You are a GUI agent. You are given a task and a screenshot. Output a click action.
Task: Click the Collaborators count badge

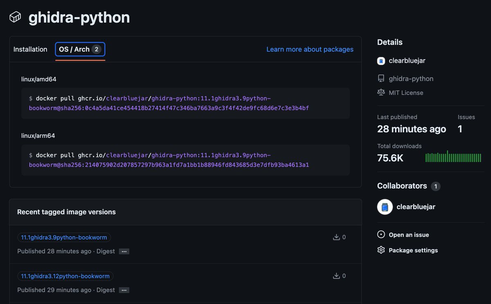[435, 186]
